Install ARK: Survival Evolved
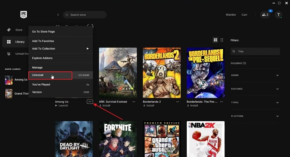 coord(104,106)
